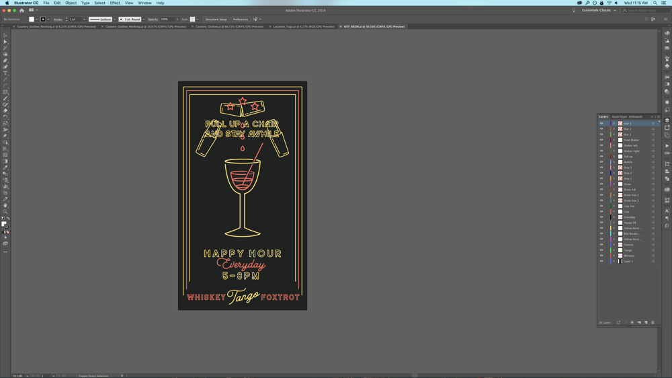
Task: Click the stroke color swatch in control bar
Action: click(x=43, y=20)
